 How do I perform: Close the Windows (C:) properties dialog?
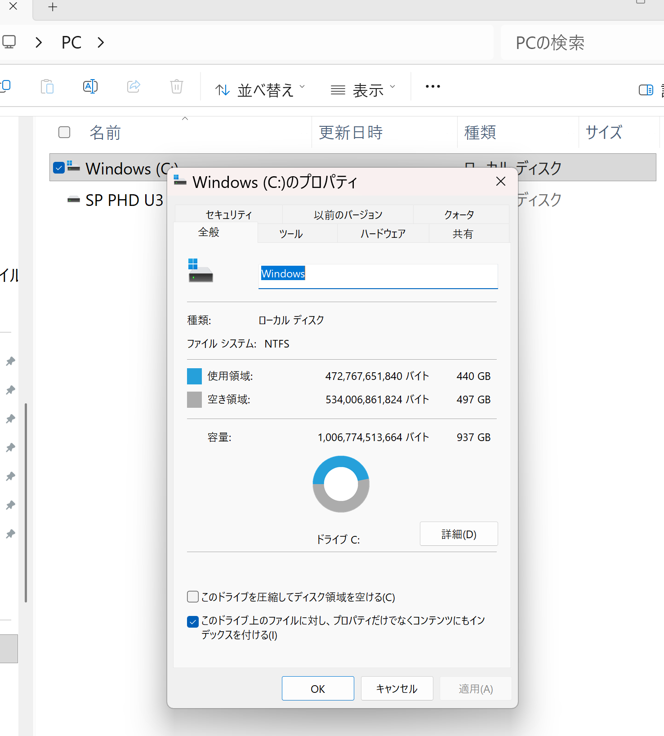(501, 181)
